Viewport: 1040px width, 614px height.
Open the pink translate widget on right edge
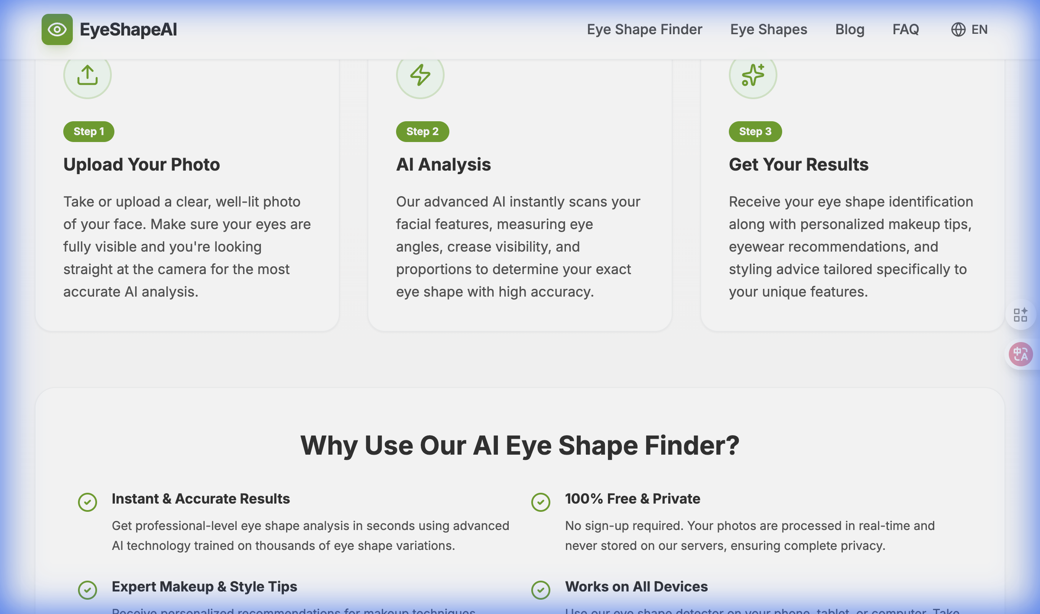1020,354
